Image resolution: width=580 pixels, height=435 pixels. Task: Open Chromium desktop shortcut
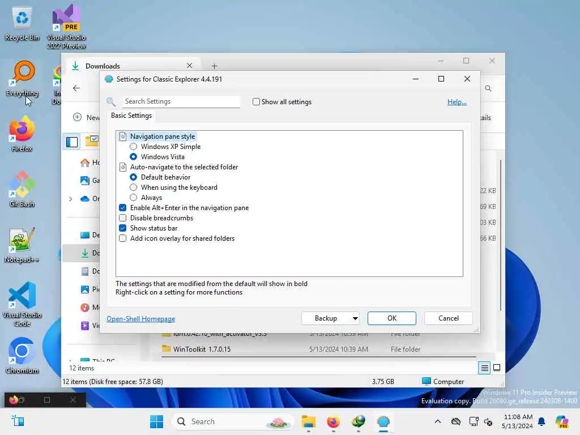(x=22, y=356)
